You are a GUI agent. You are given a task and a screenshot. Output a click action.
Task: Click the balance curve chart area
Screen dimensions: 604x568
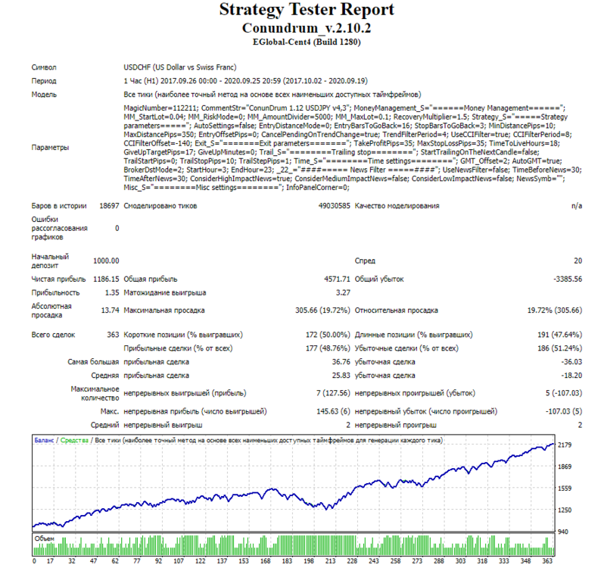click(x=293, y=483)
